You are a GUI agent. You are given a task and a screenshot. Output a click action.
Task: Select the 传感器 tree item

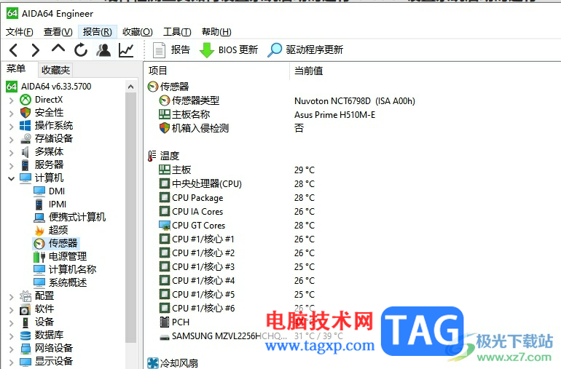click(x=55, y=244)
